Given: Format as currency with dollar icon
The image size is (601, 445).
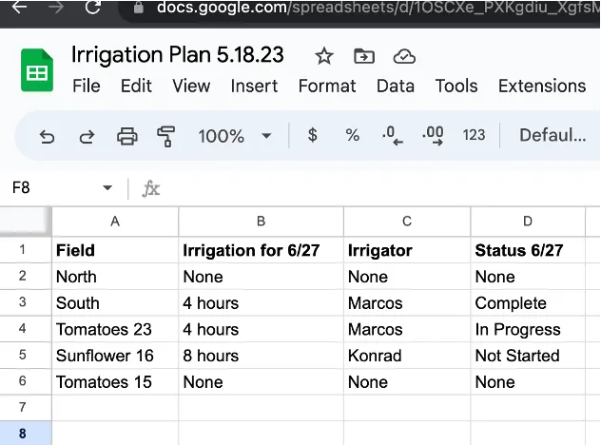Looking at the screenshot, I should click(312, 135).
